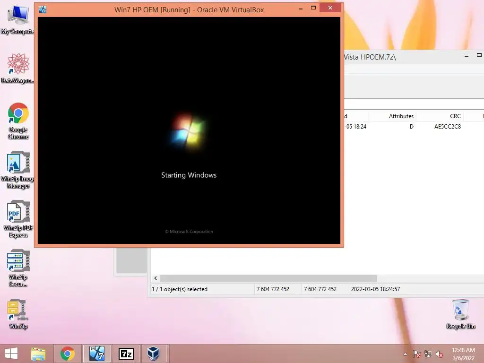Click the first 7 604 772 452 status value
Screen dimensions: 484x363
273,289
